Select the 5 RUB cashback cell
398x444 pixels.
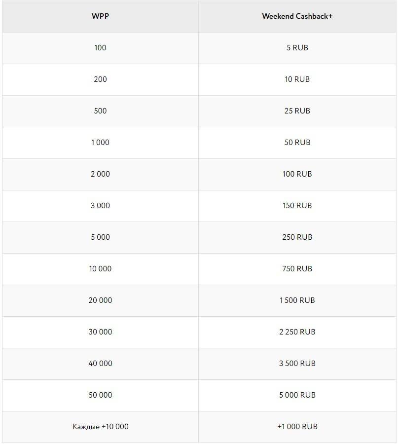(297, 48)
